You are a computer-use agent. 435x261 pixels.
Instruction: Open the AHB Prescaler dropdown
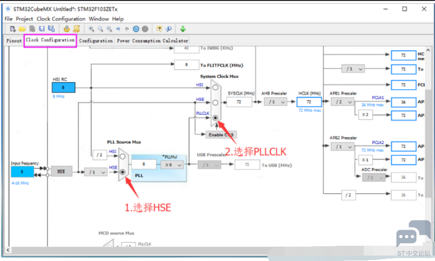(x=275, y=102)
